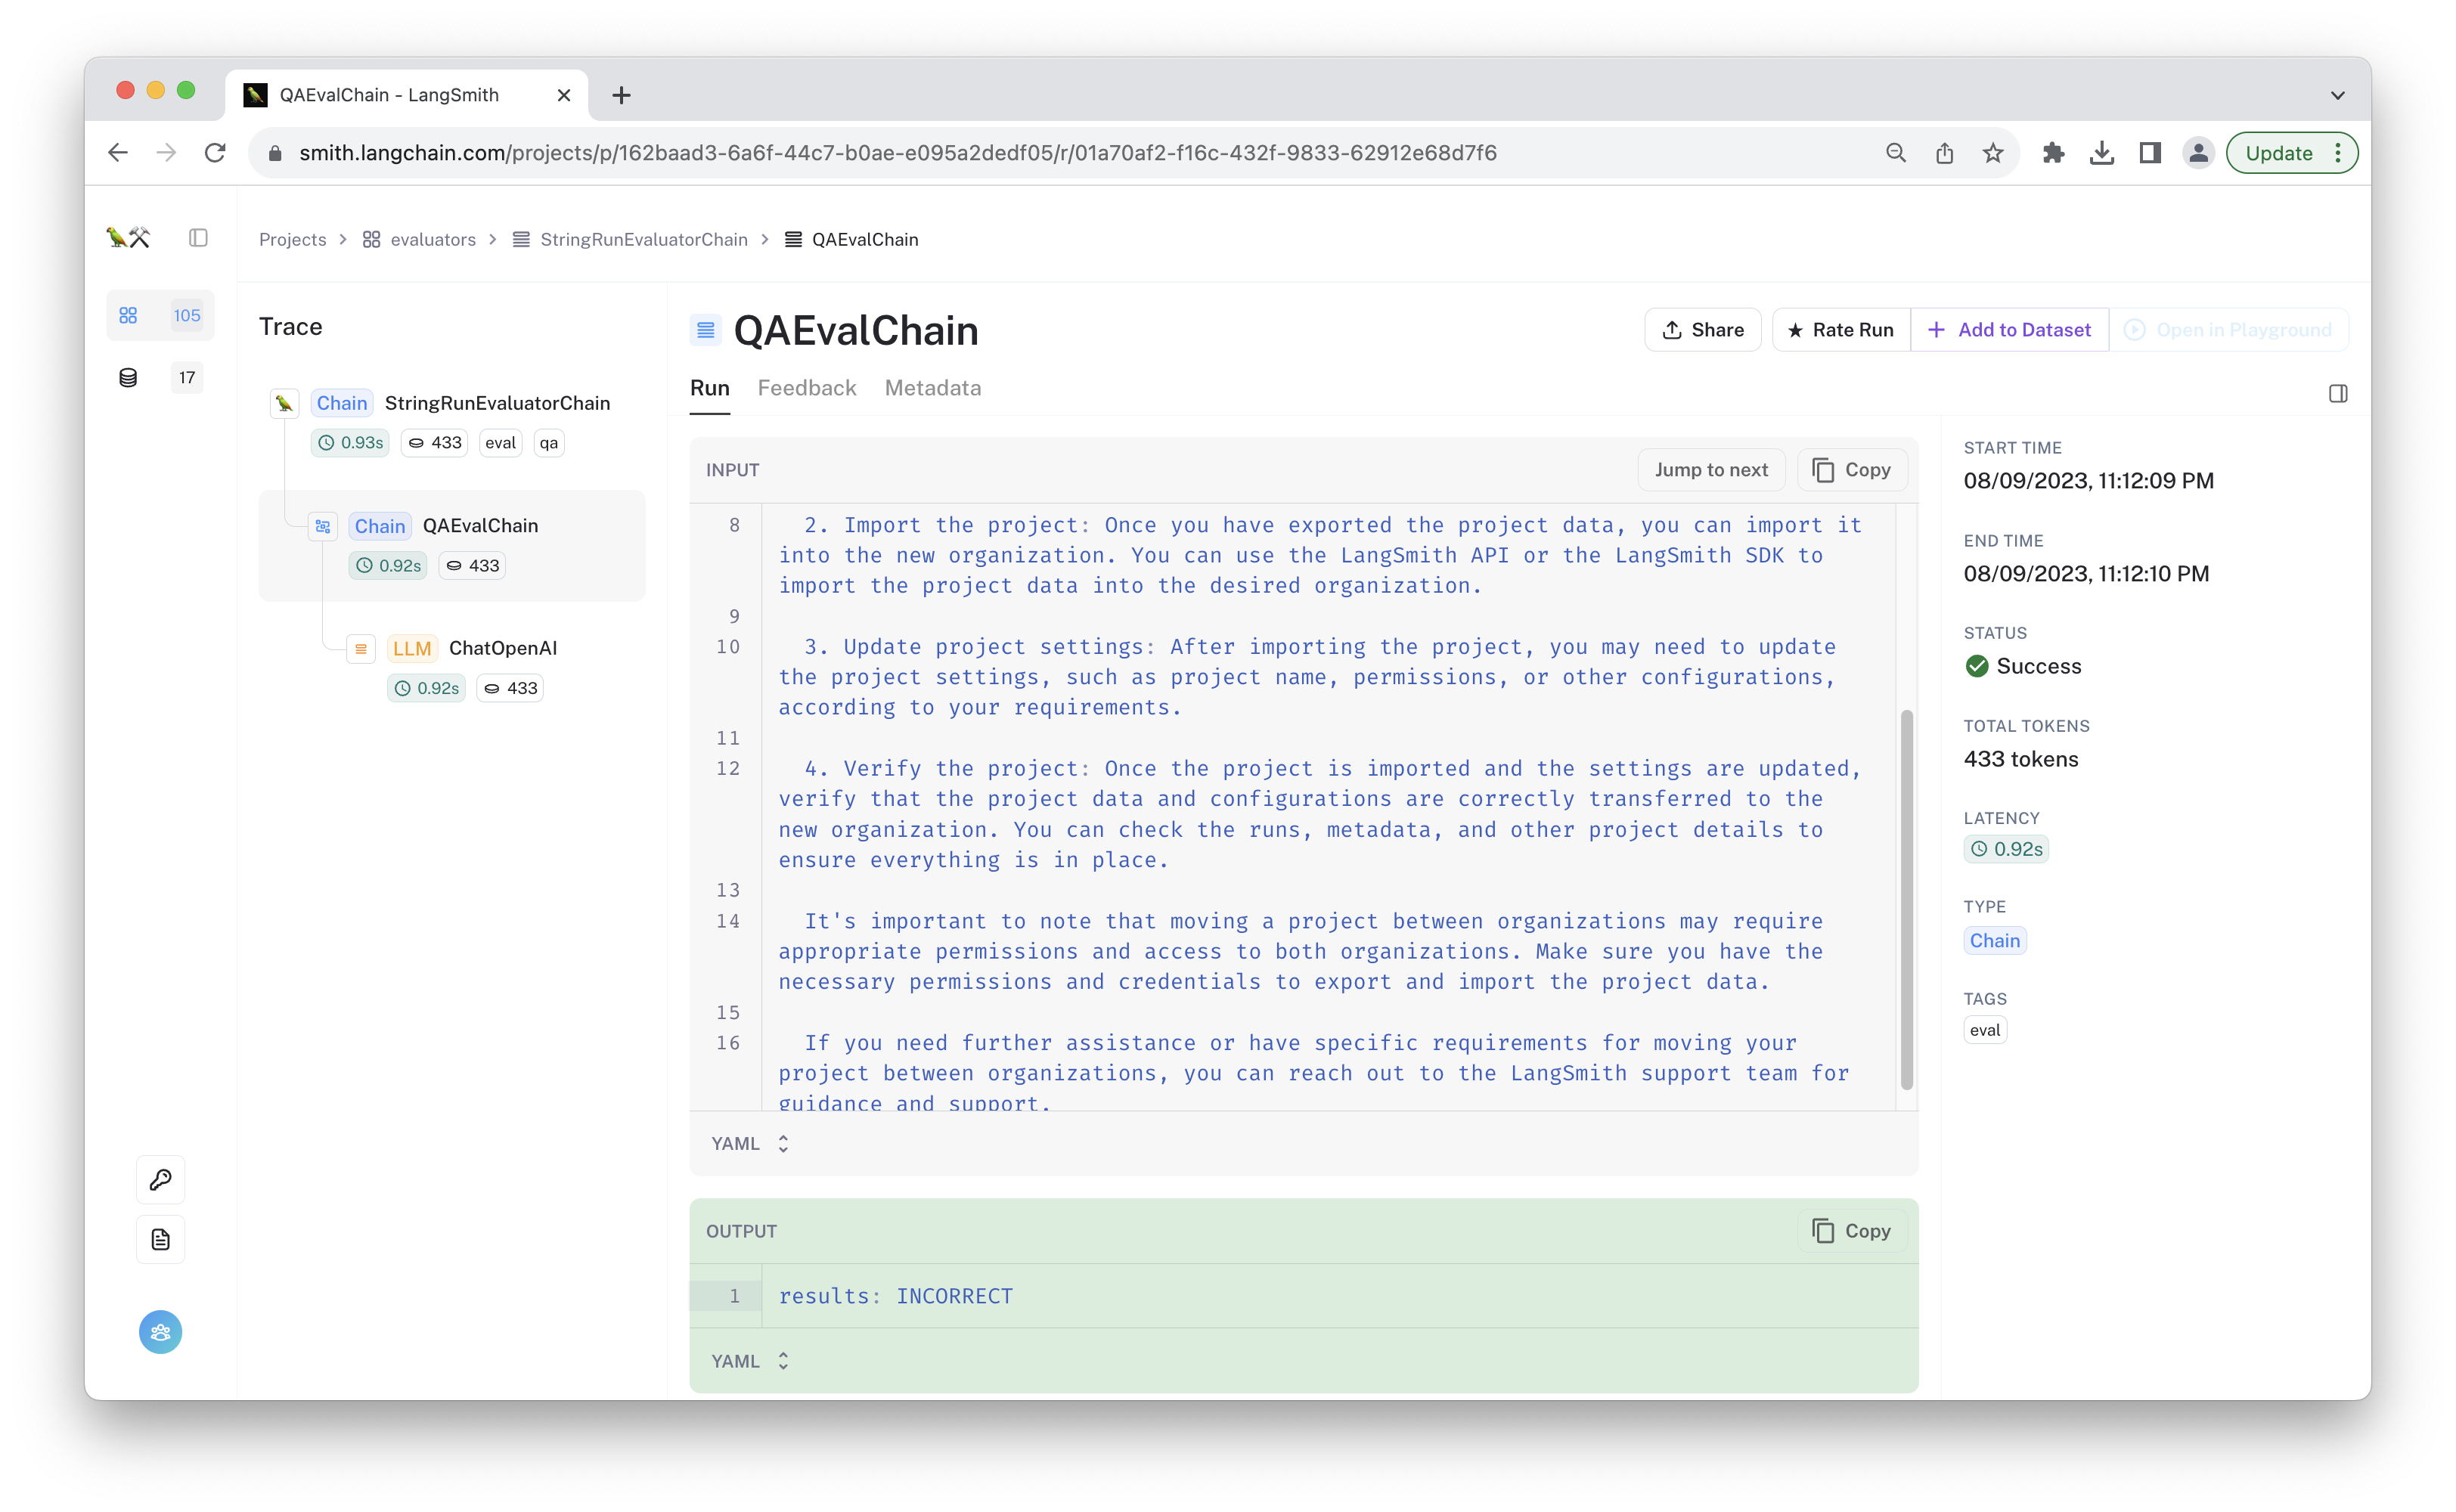
Task: Open the browser menu three dots
Action: (x=2337, y=153)
